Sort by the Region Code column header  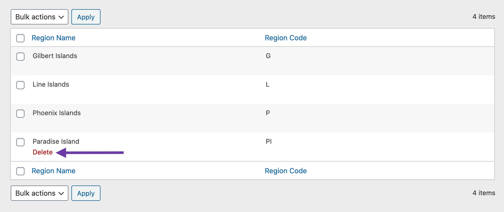[286, 38]
